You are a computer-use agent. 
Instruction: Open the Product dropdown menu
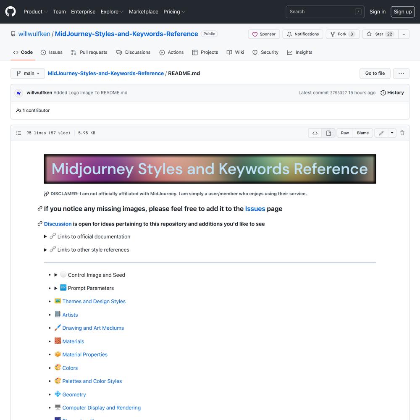(35, 12)
